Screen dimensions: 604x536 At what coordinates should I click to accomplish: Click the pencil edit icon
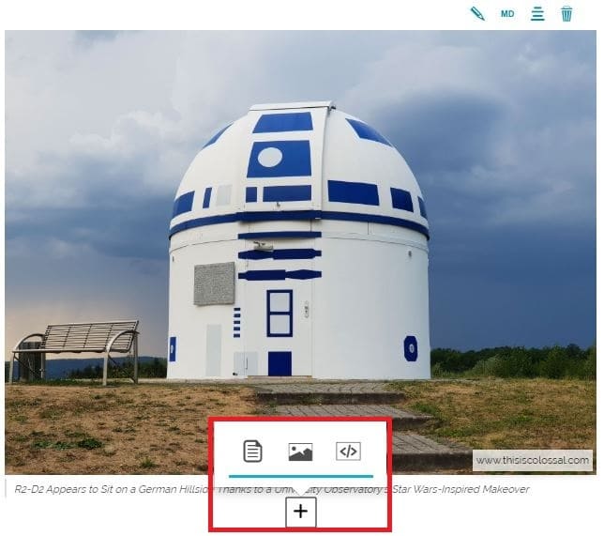coord(477,14)
